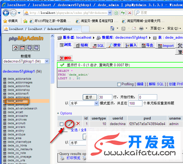
Task: Open the address bar URL dropdown arrow
Action: pyautogui.click(x=110, y=13)
